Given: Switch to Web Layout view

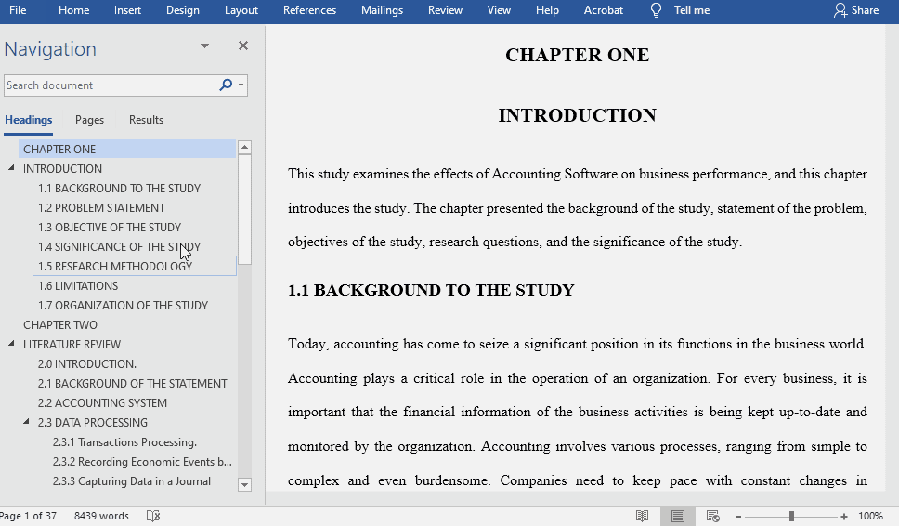Looking at the screenshot, I should pos(712,517).
